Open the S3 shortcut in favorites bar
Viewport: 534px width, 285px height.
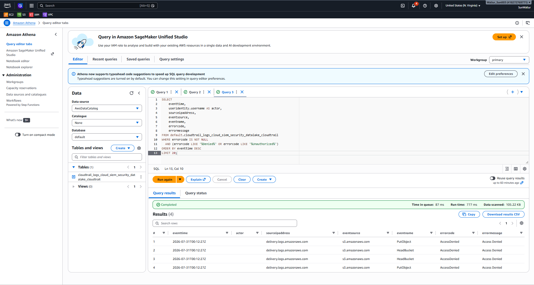(x=21, y=15)
